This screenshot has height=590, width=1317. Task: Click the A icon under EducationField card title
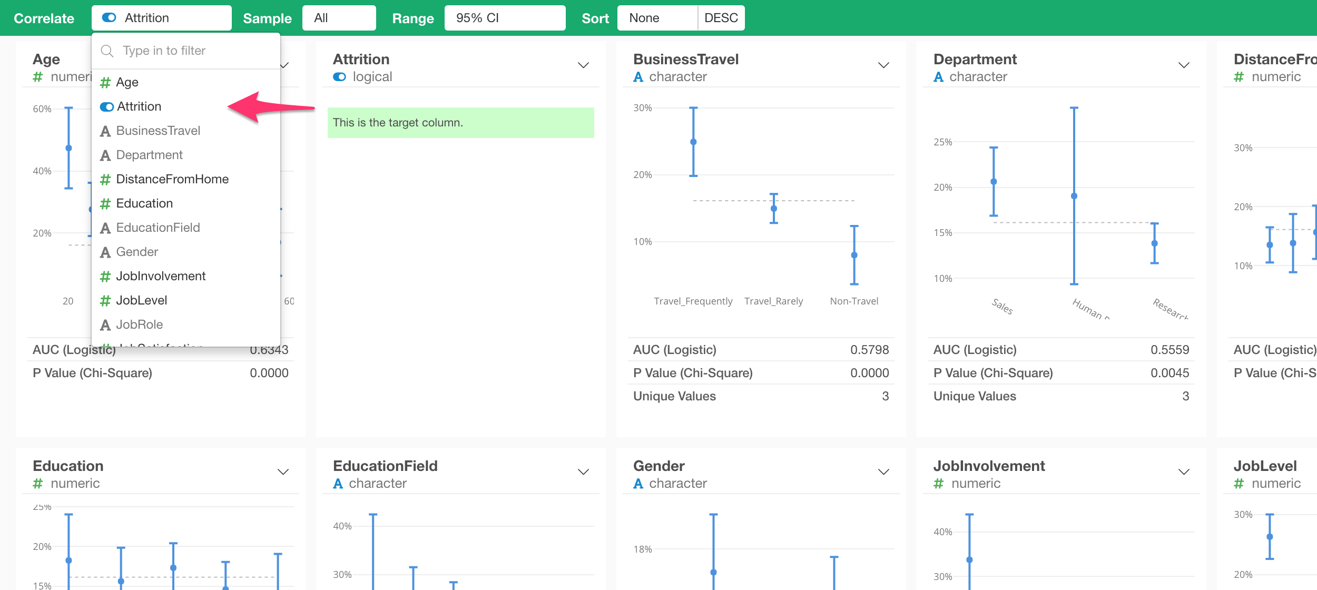coord(338,483)
